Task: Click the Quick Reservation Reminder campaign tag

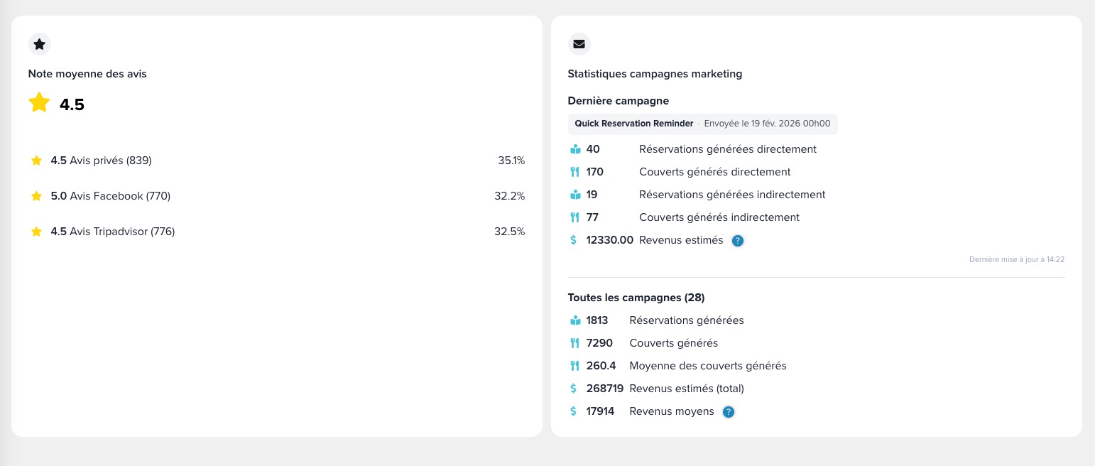Action: coord(634,124)
